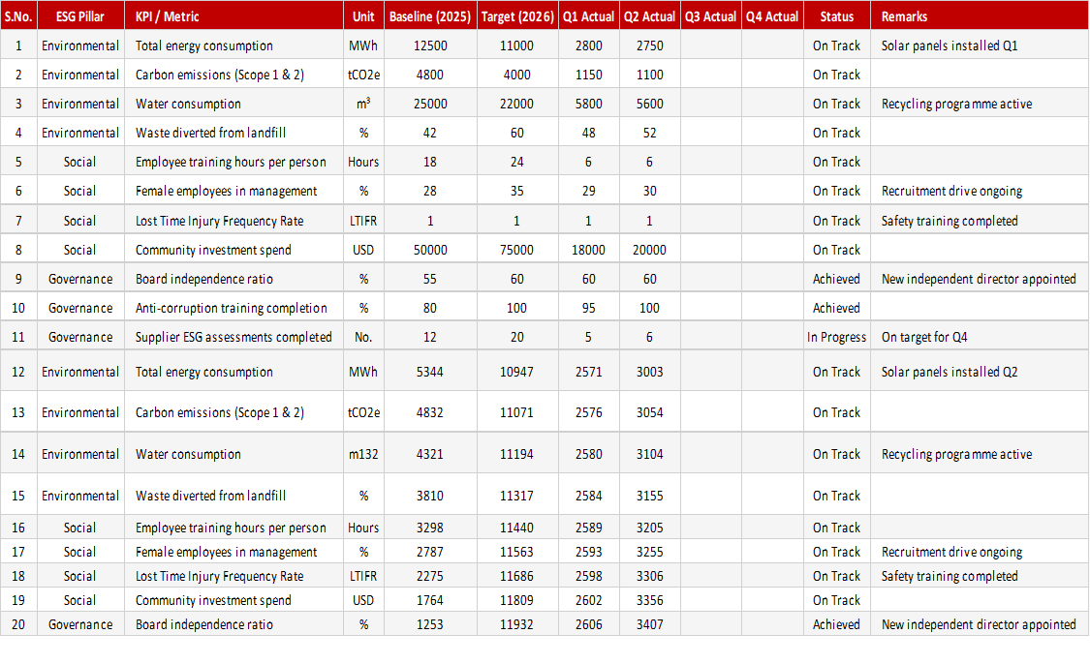Click baseline value 12500
The image size is (1090, 664).
429,45
